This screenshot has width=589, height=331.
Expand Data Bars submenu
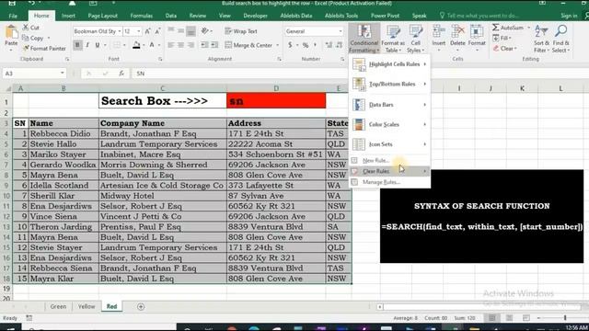(x=389, y=104)
